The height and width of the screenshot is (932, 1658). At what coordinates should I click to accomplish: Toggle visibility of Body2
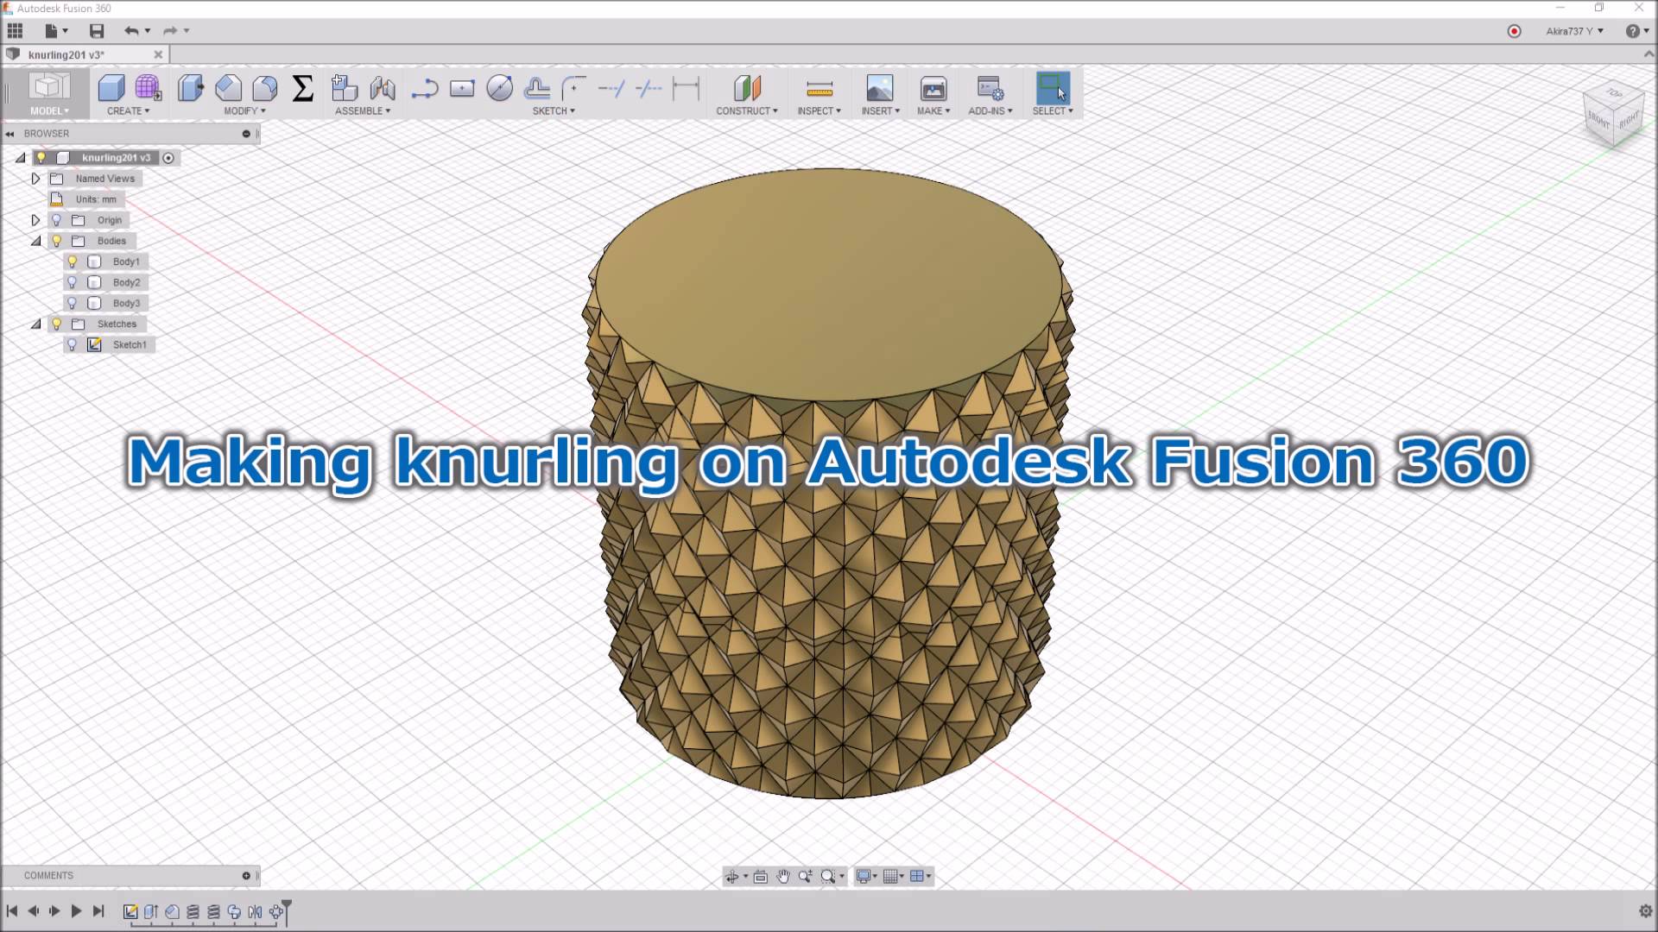[x=73, y=282]
